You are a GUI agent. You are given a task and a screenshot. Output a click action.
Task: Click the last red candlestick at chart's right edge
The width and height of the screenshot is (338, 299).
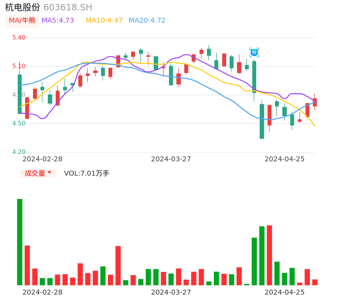point(315,102)
